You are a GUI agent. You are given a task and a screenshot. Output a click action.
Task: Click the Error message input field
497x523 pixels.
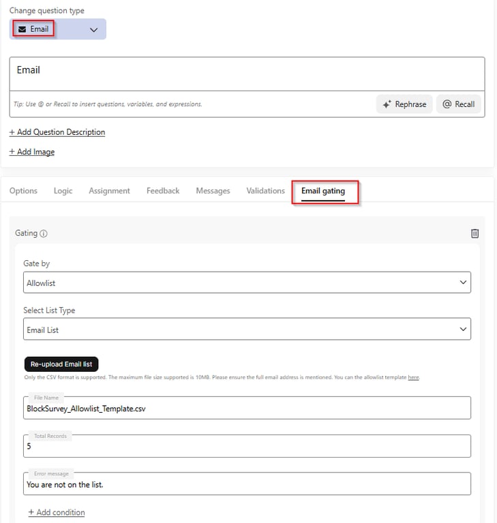coord(247,484)
